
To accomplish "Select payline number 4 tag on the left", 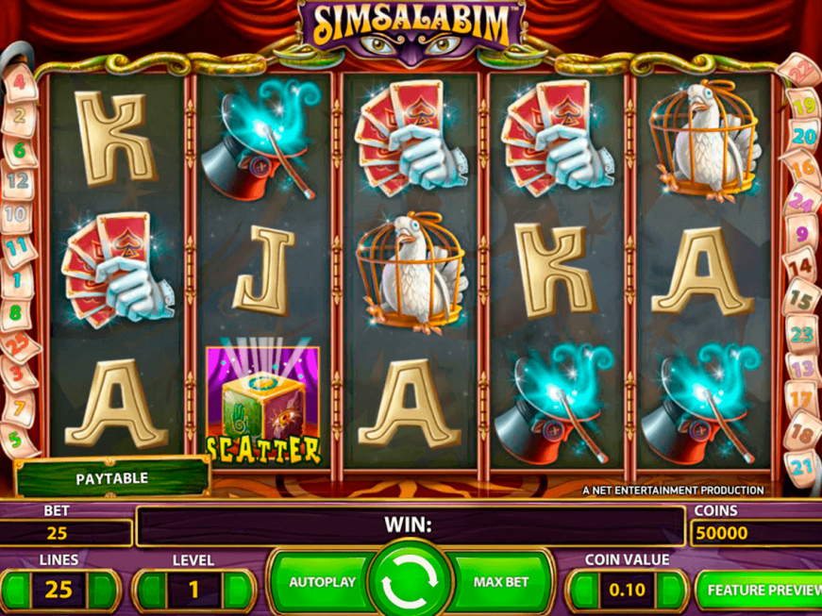I will 20,83.
